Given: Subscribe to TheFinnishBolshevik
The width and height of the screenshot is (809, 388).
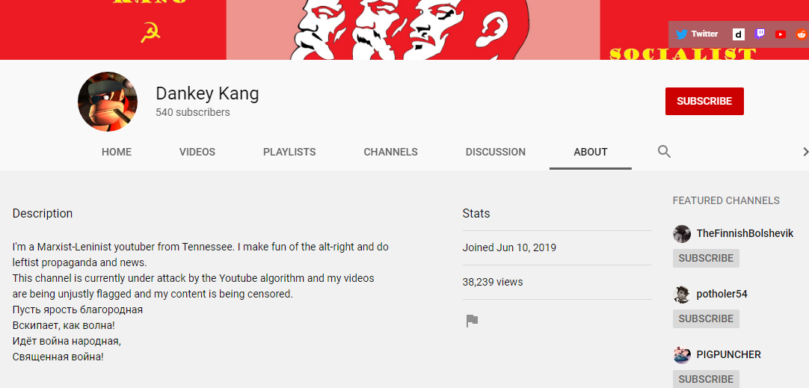Looking at the screenshot, I should coord(706,258).
